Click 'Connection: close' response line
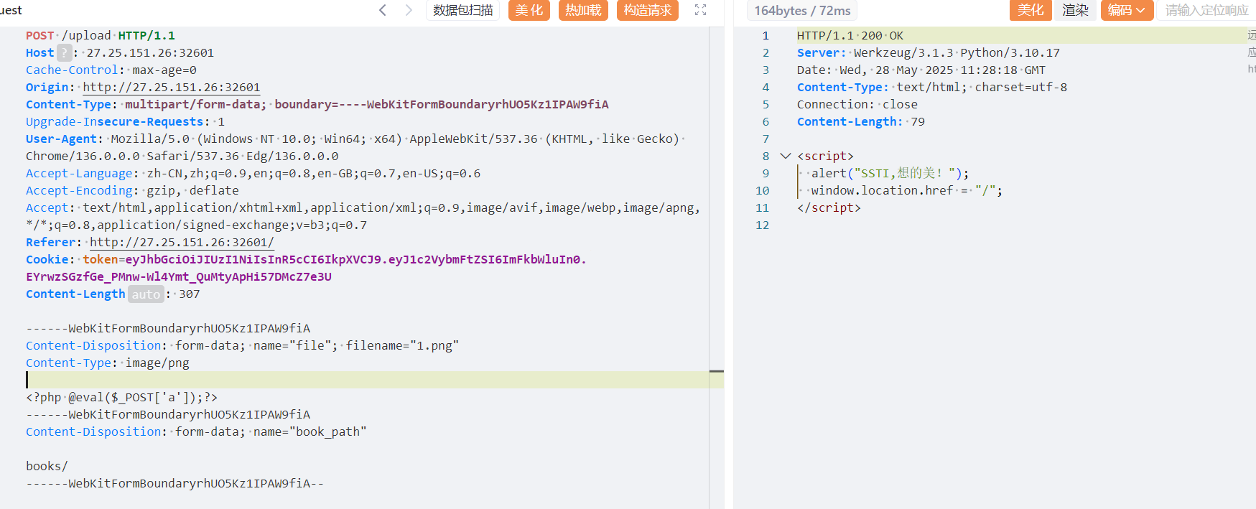Image resolution: width=1256 pixels, height=509 pixels. tap(857, 104)
